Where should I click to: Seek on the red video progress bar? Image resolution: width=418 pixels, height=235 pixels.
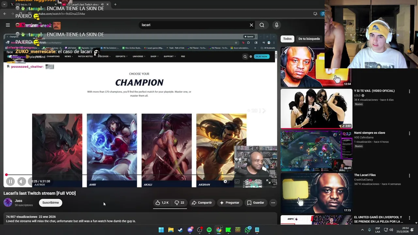(140, 175)
